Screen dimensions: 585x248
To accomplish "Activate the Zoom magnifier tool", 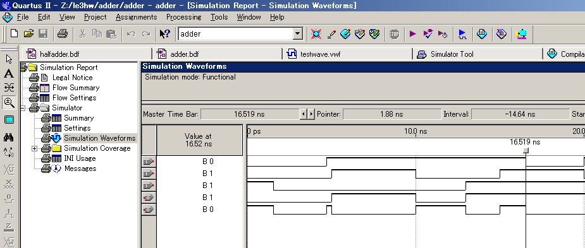I will click(x=9, y=102).
